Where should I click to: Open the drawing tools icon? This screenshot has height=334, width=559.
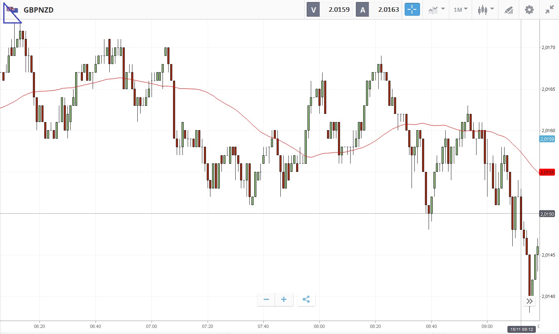(509, 10)
